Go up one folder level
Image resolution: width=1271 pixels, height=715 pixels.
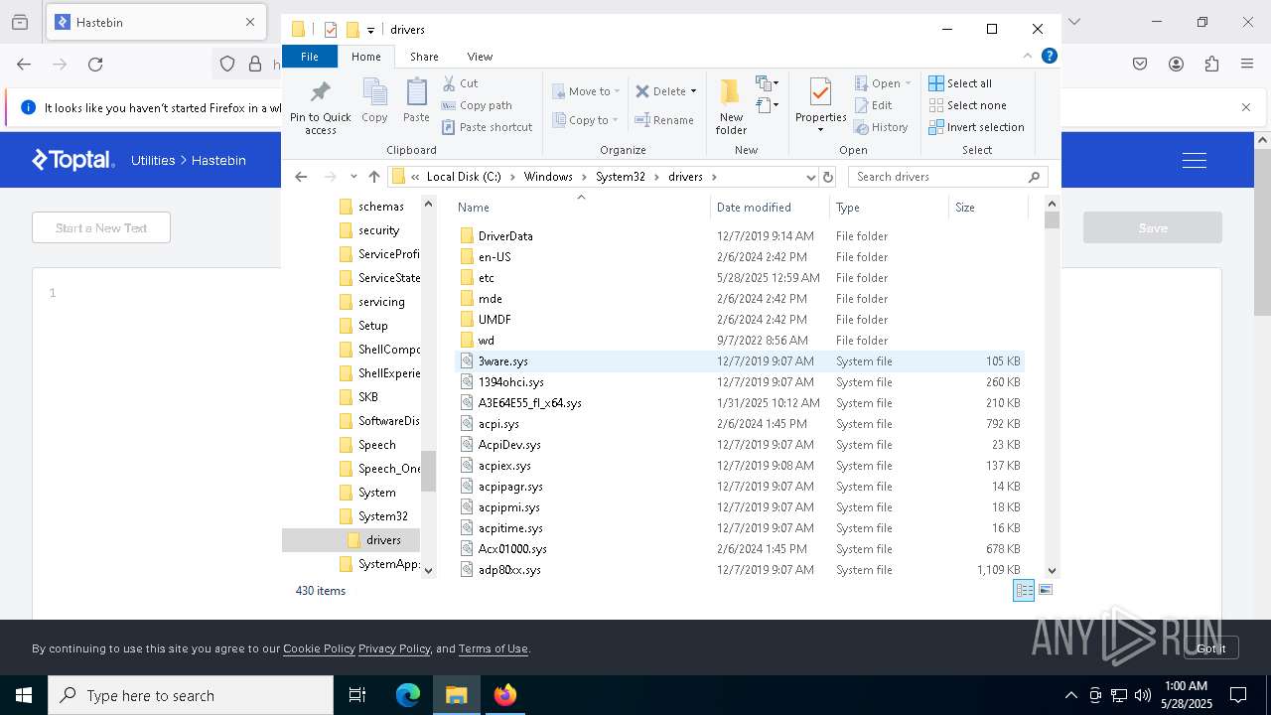(373, 177)
